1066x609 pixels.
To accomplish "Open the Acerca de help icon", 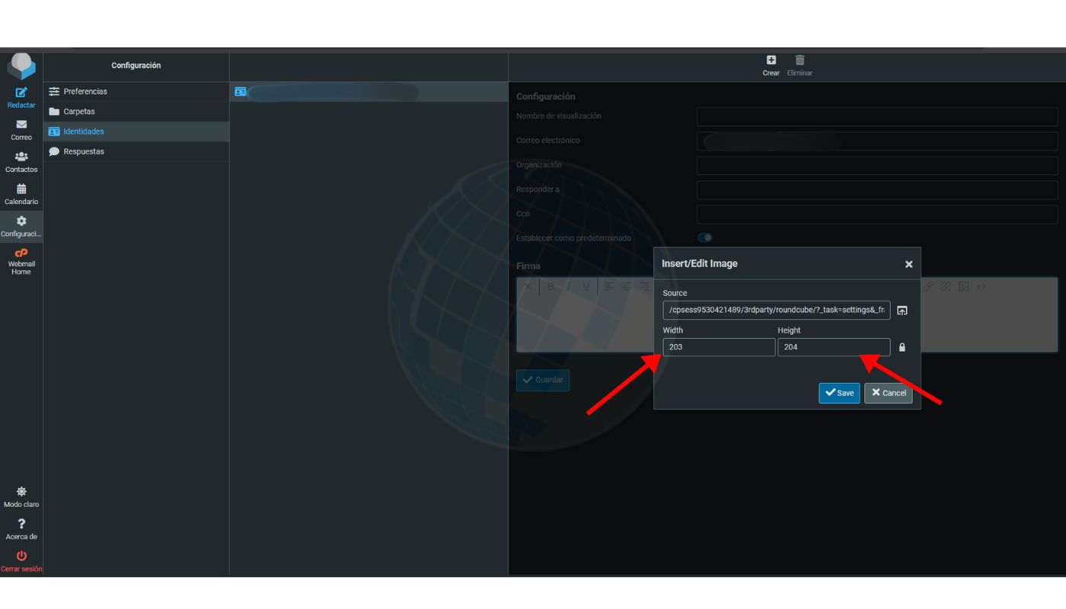I will (21, 524).
